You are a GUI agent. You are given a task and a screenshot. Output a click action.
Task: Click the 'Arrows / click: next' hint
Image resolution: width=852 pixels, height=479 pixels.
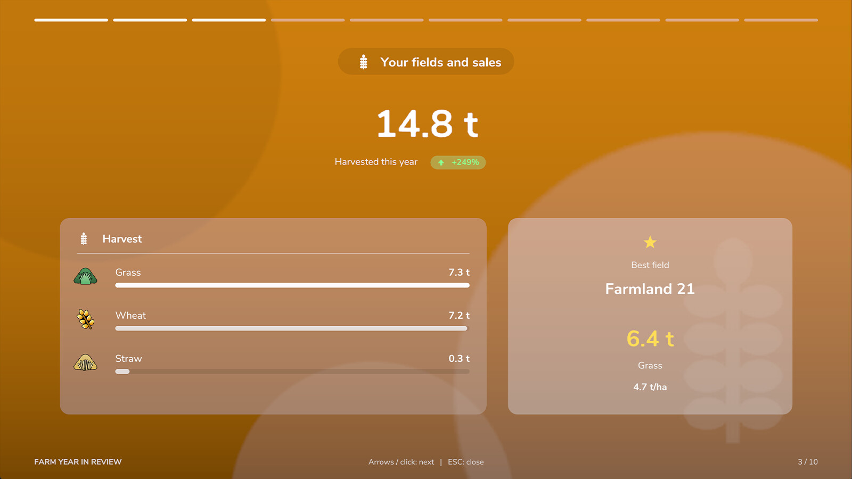coord(401,462)
